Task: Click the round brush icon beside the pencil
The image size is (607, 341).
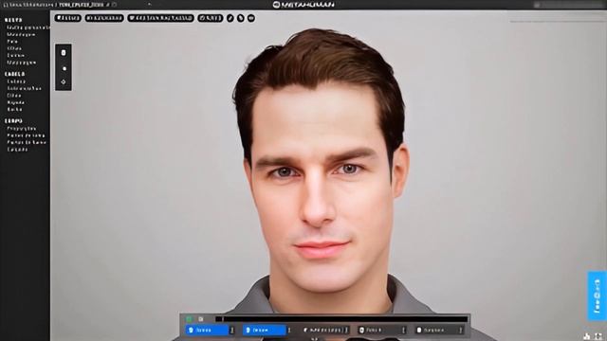Action: click(x=240, y=18)
